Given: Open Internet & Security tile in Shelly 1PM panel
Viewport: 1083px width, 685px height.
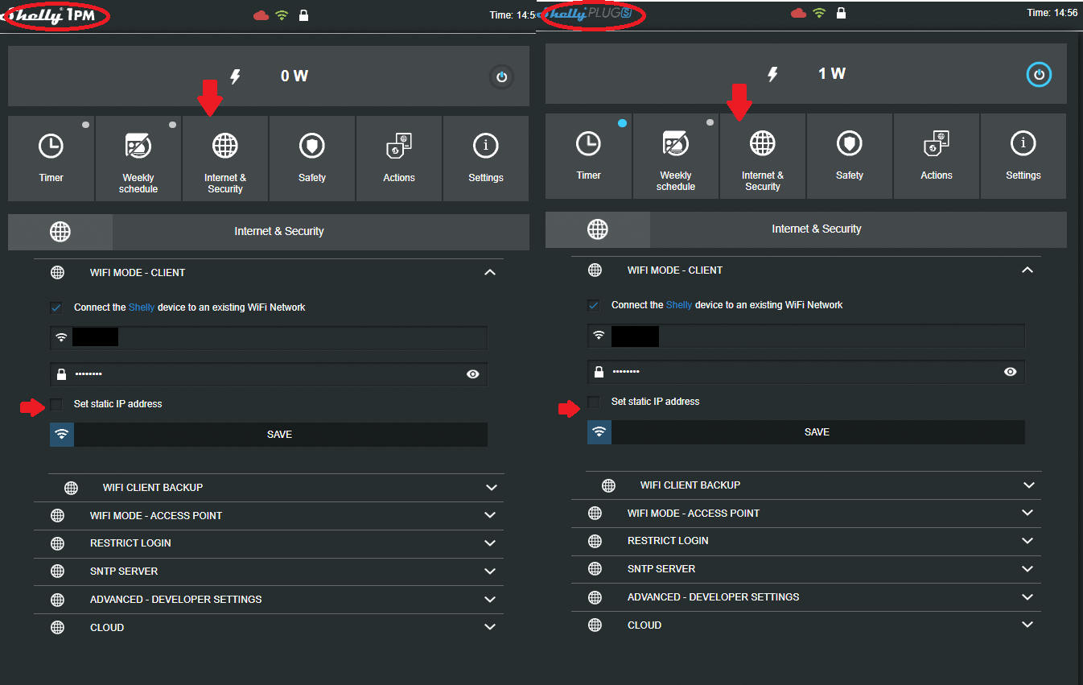Looking at the screenshot, I should click(225, 159).
